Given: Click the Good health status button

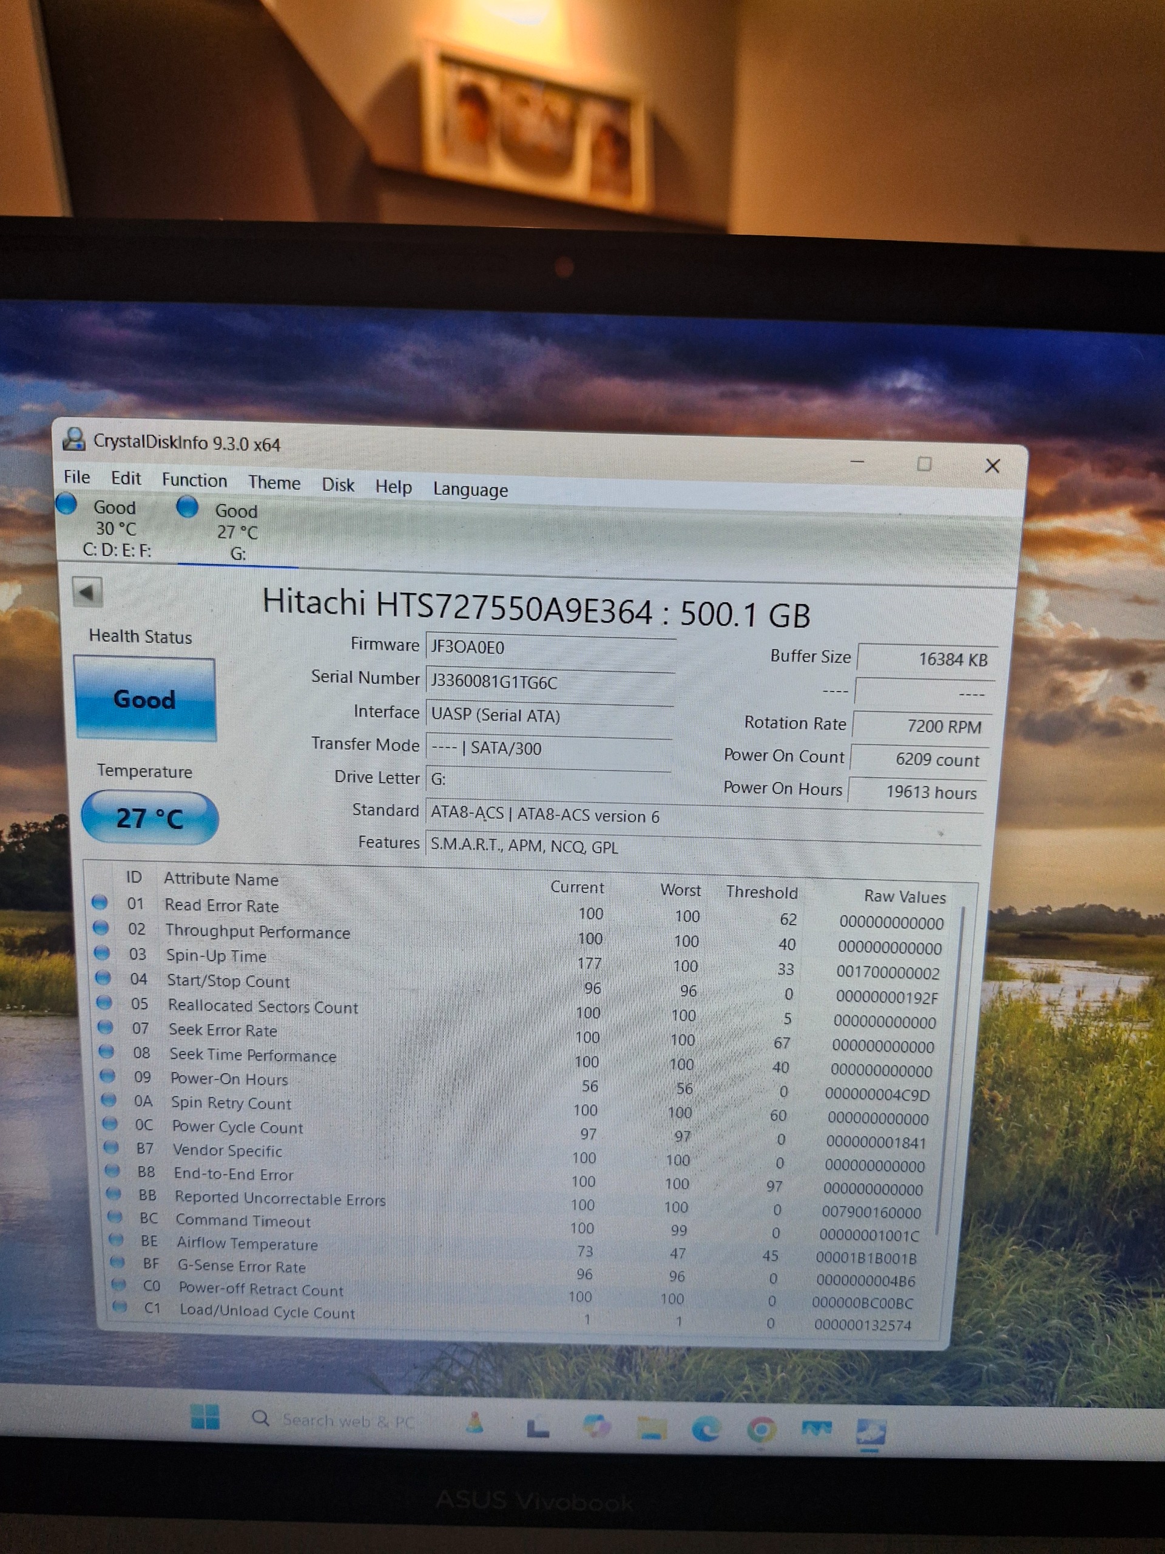Looking at the screenshot, I should point(144,699).
